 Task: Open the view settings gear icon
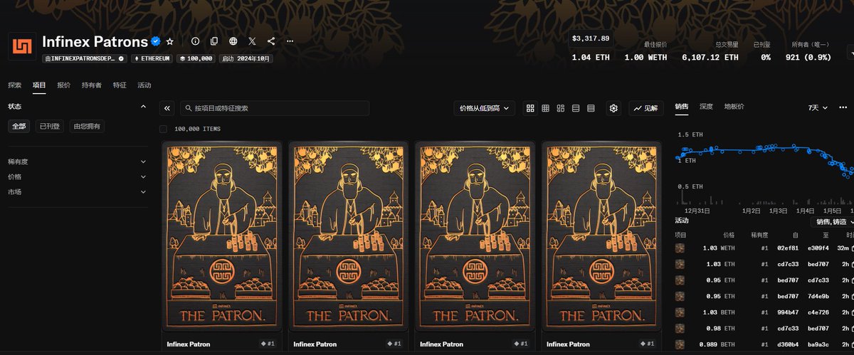click(614, 108)
